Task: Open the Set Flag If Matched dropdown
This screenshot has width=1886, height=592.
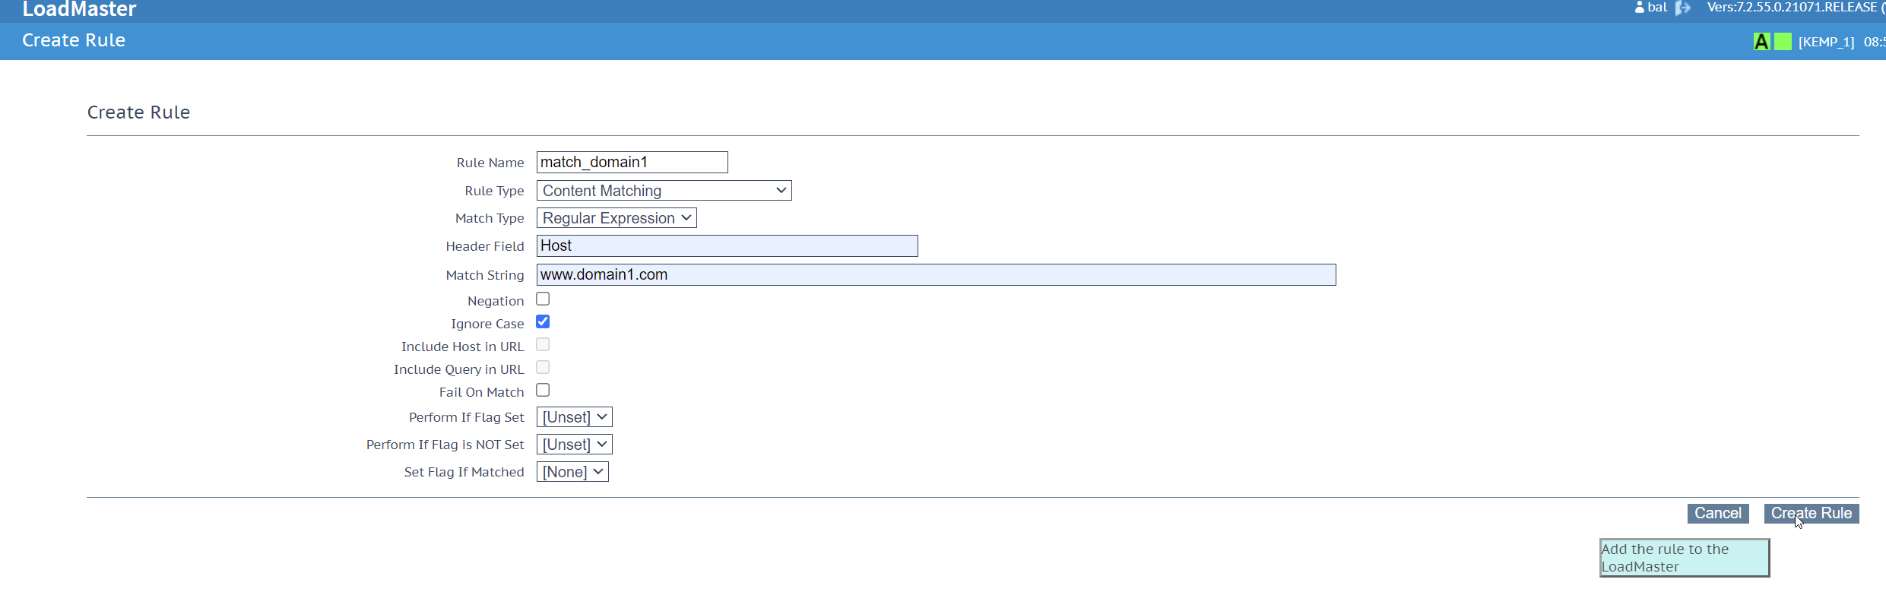Action: (x=572, y=472)
